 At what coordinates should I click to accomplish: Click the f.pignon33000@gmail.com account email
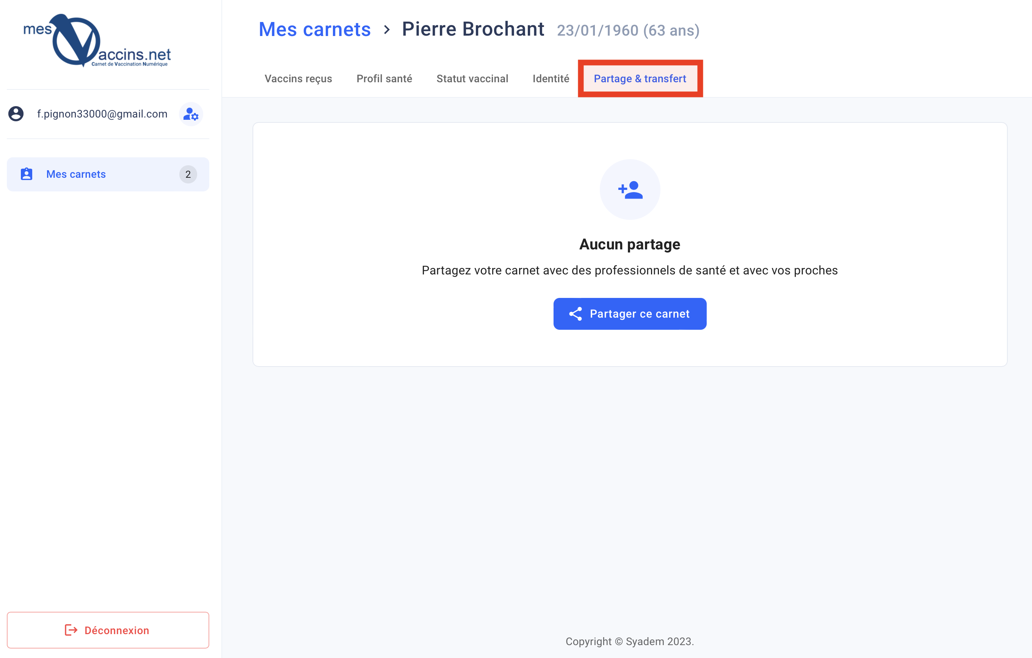pyautogui.click(x=102, y=114)
